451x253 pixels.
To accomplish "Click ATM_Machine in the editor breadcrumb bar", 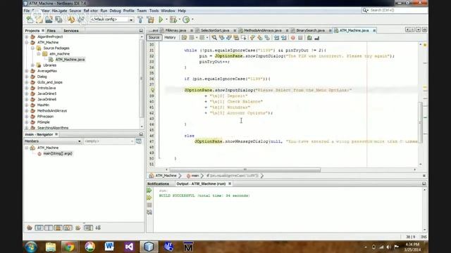I will pyautogui.click(x=166, y=176).
